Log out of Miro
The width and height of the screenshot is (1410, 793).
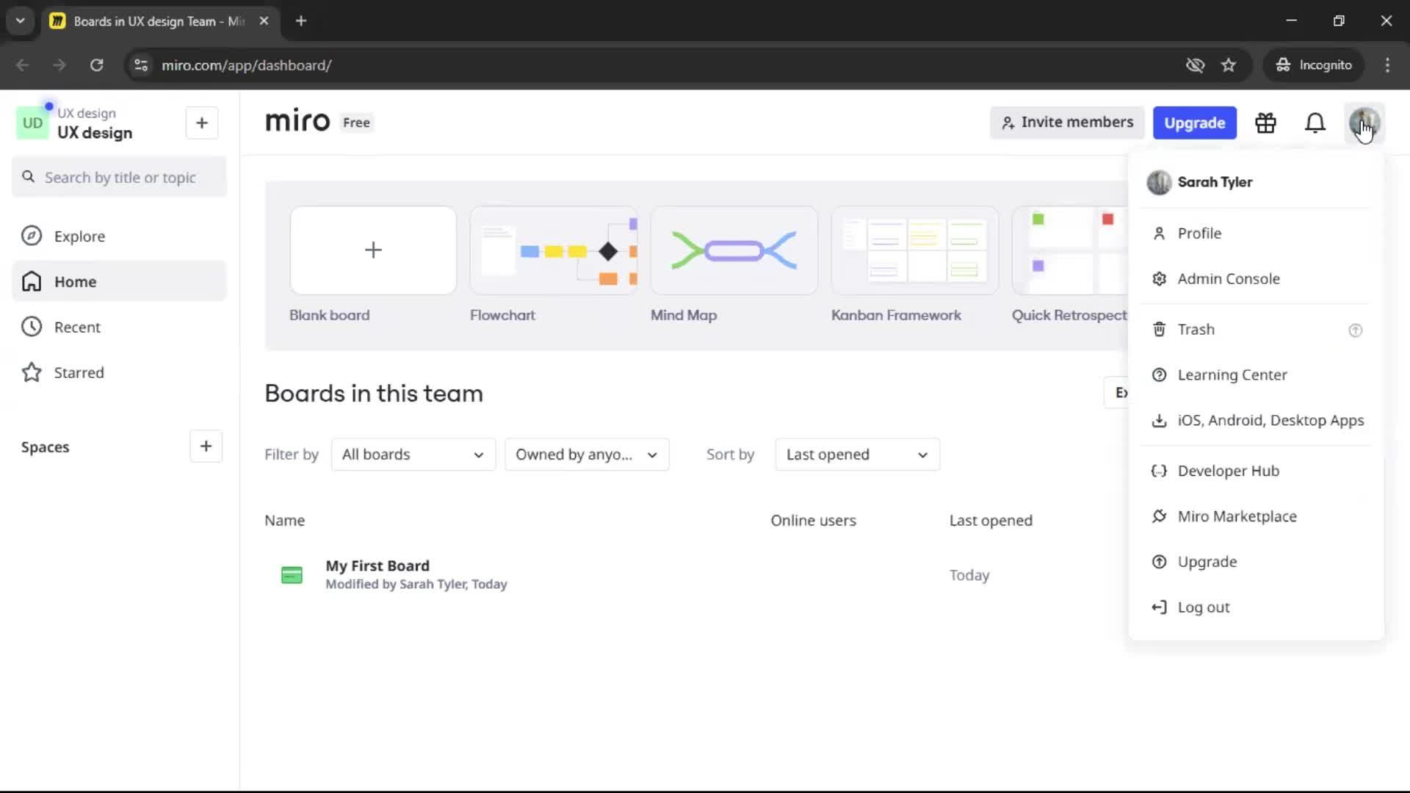[1256, 608]
